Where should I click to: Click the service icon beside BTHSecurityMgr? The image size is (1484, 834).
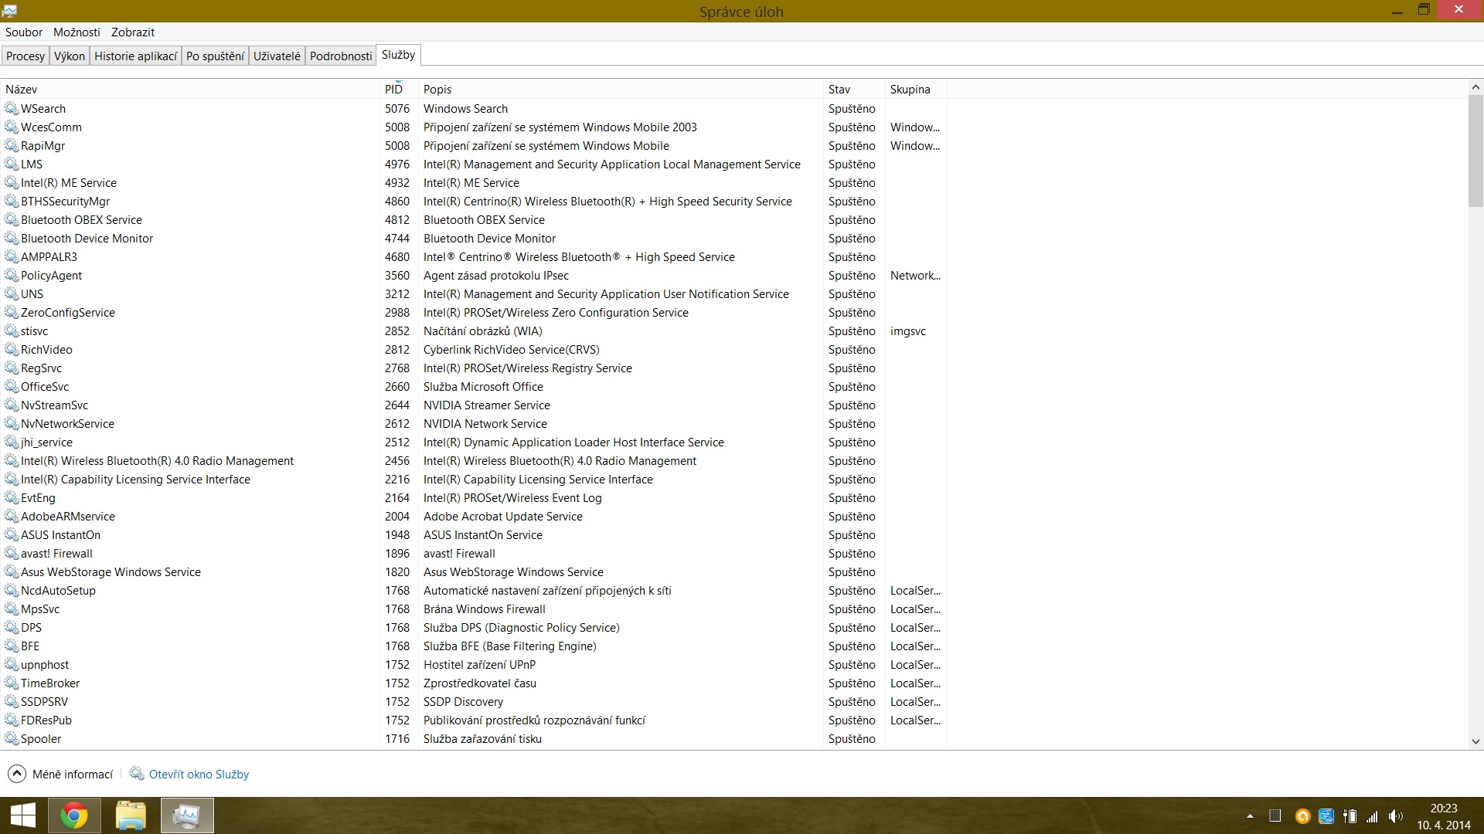12,201
